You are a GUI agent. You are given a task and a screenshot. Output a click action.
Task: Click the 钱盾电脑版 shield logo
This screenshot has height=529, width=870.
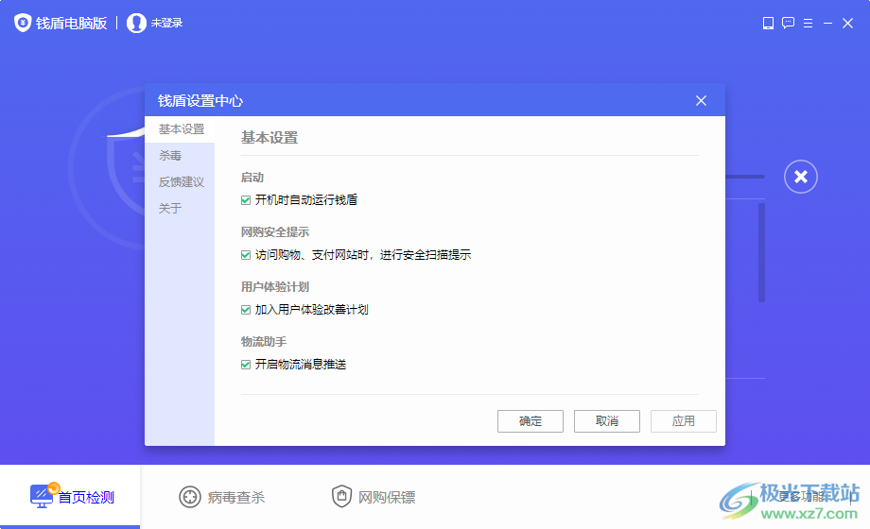[x=23, y=23]
